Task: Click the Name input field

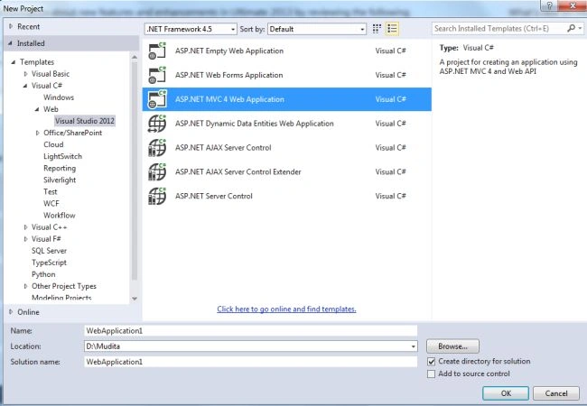Action: [250, 331]
